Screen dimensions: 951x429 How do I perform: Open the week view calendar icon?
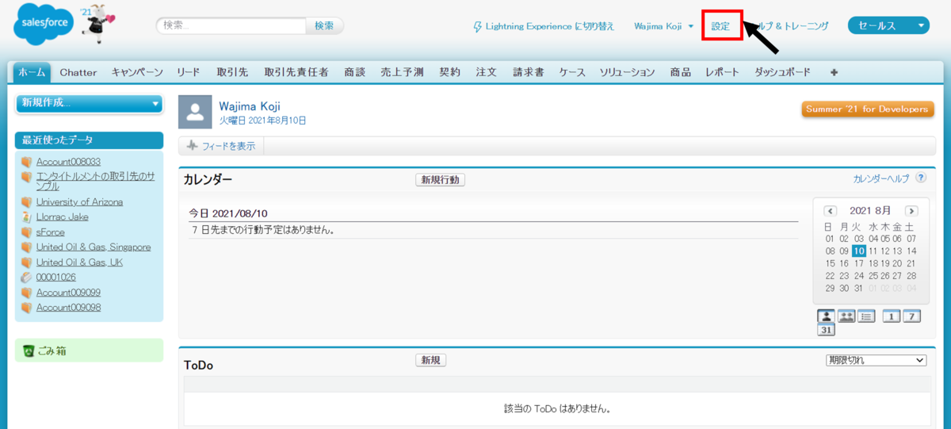click(x=911, y=316)
